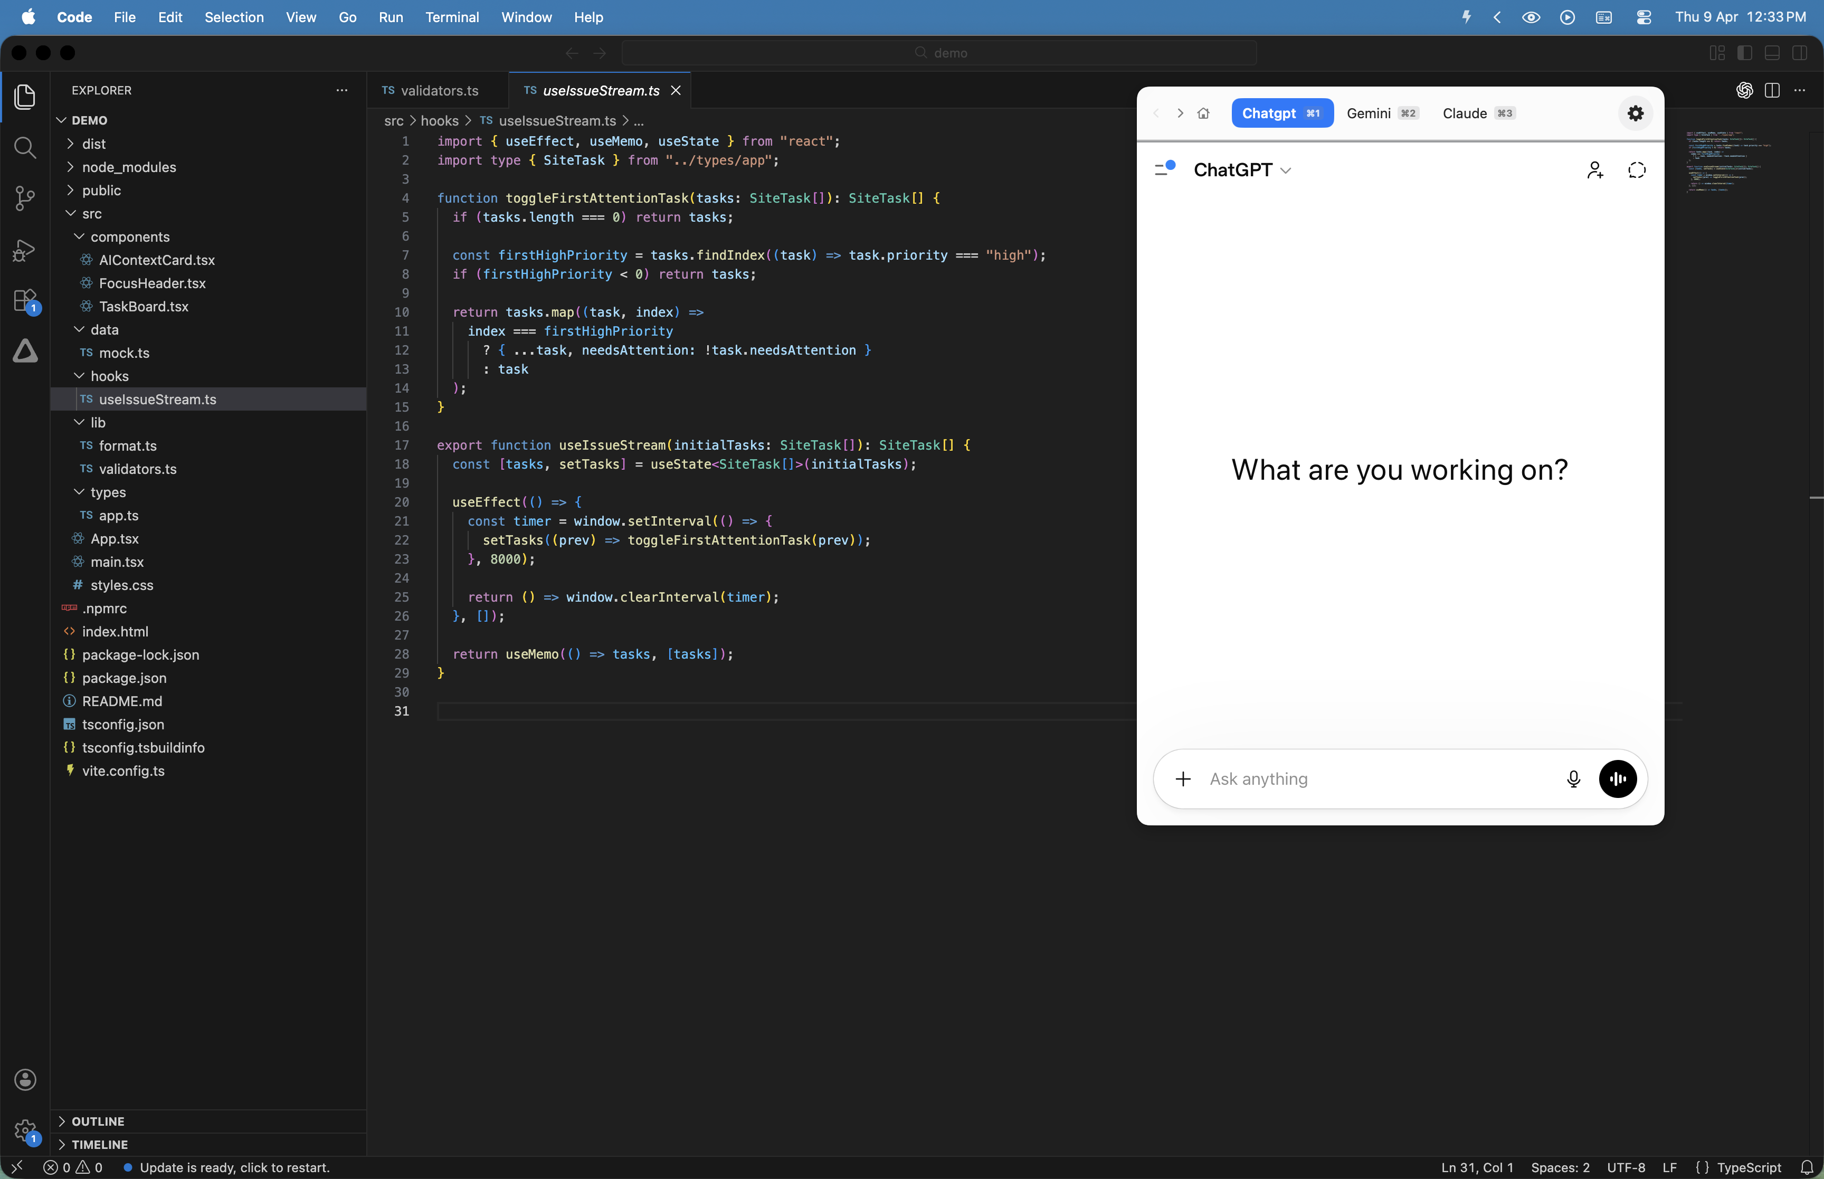Go to home in the AI panel
Image resolution: width=1824 pixels, height=1179 pixels.
point(1203,113)
